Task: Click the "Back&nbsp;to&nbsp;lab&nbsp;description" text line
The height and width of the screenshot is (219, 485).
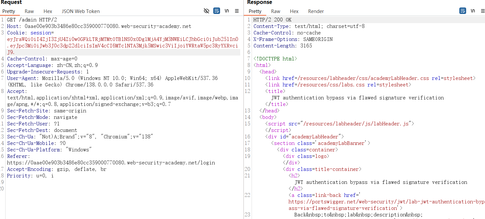Action: pyautogui.click(x=359, y=215)
